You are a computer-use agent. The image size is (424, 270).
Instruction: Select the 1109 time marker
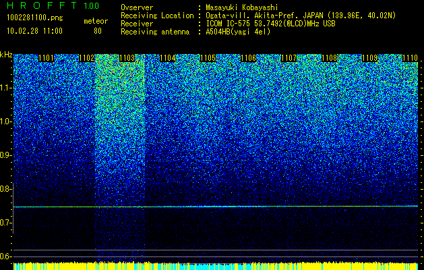click(x=369, y=58)
